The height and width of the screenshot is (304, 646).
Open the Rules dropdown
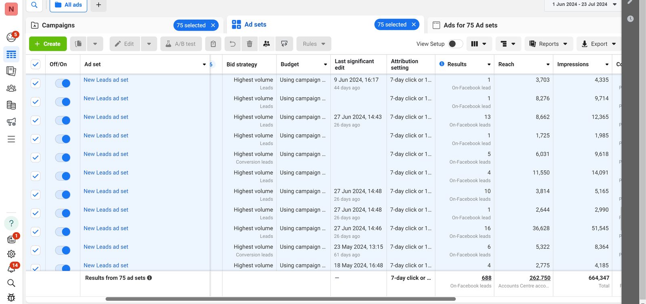point(314,44)
